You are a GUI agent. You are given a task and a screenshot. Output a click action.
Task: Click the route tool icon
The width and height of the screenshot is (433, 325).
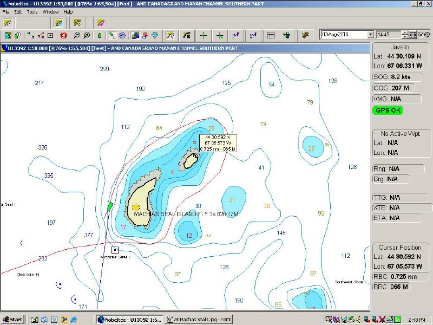(41, 35)
